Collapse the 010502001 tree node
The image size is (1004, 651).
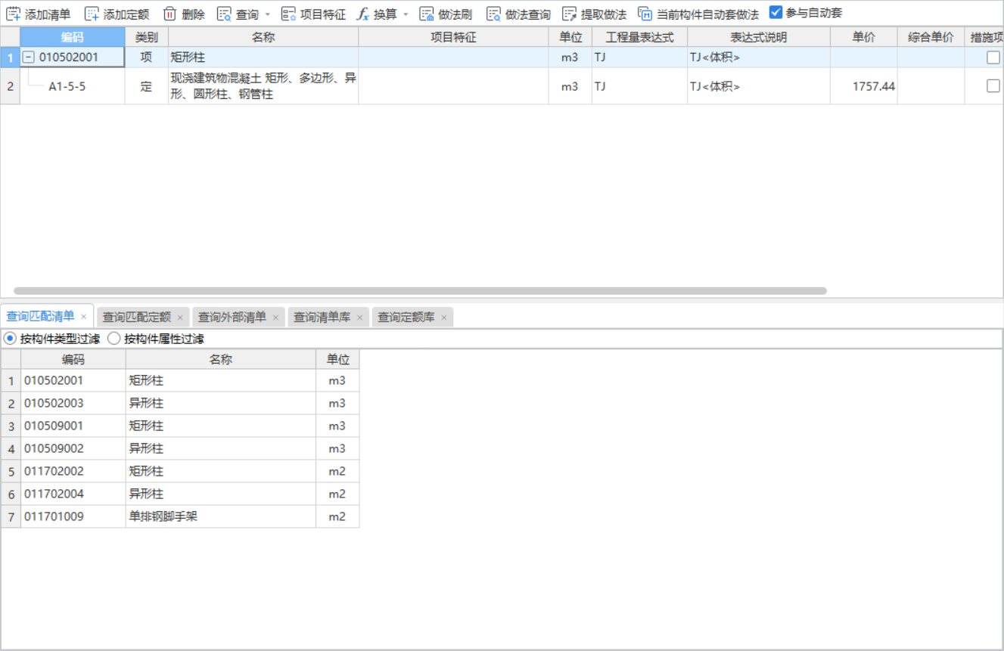[x=29, y=57]
